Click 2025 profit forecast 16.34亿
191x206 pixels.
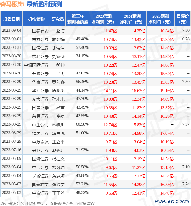[167, 31]
